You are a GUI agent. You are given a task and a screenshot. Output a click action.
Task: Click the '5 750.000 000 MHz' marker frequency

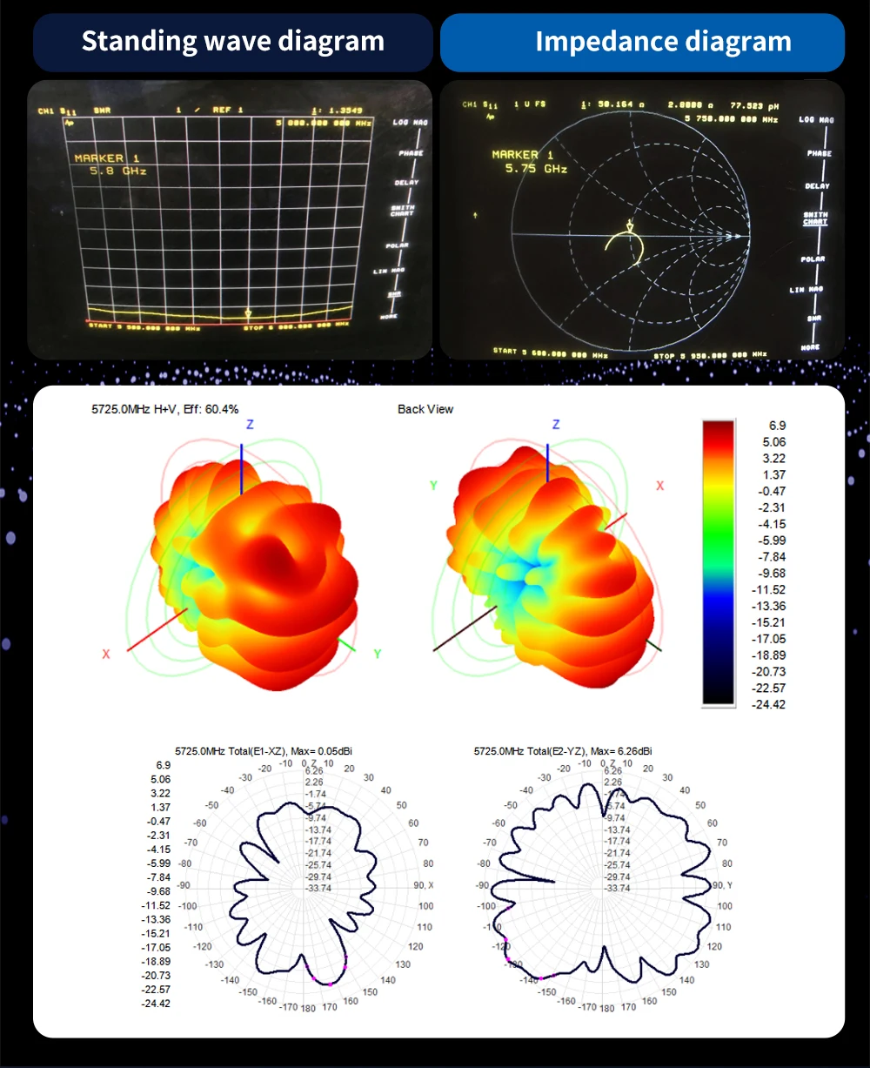[731, 119]
